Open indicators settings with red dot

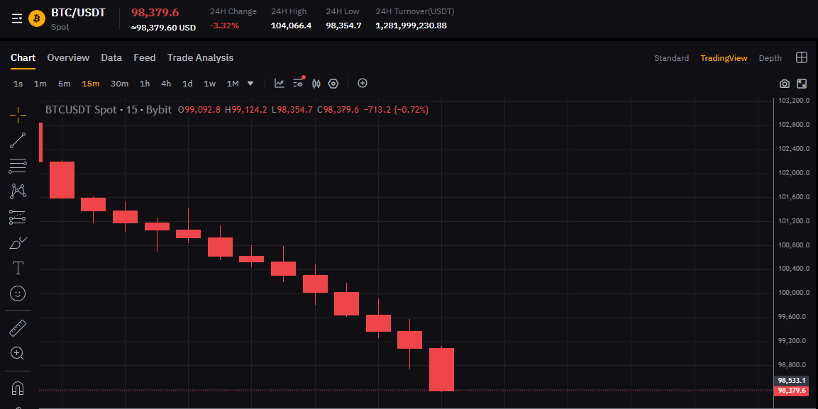click(x=299, y=83)
